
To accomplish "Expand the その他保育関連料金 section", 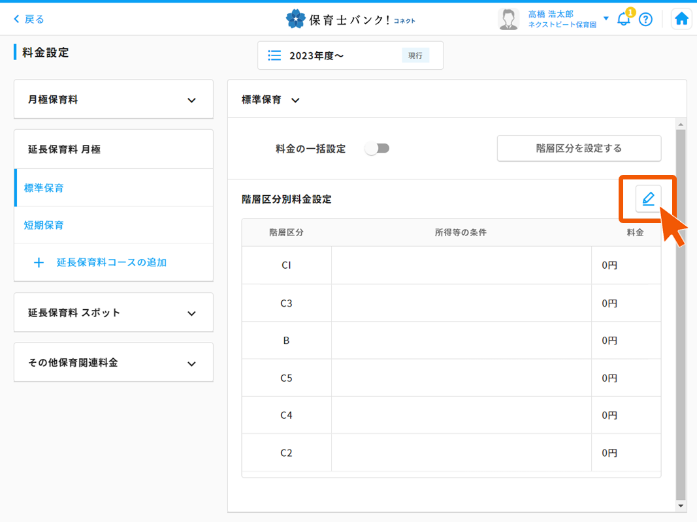I will click(191, 362).
